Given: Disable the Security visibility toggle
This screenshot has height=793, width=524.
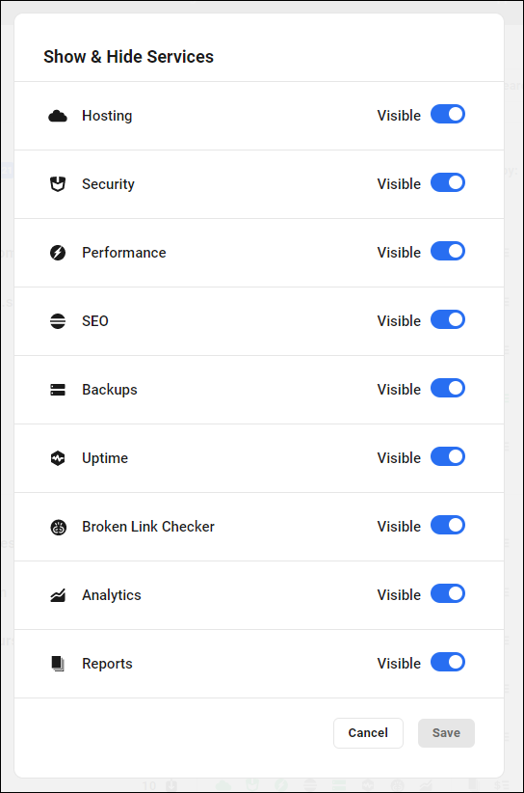Looking at the screenshot, I should pos(448,182).
